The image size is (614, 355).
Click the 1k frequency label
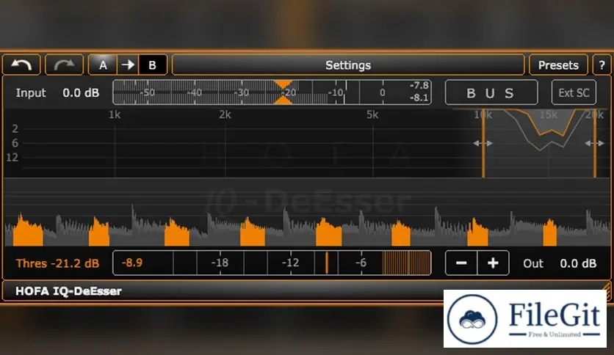[x=115, y=114]
